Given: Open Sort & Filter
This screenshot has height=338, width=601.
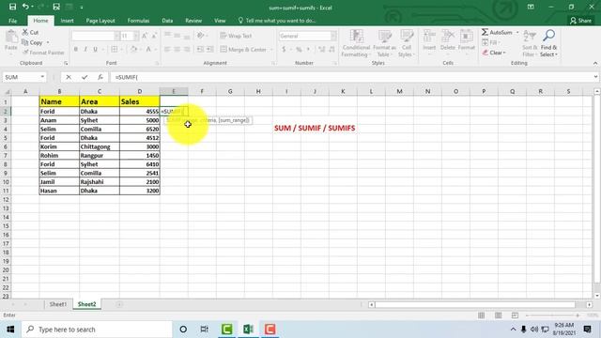Looking at the screenshot, I should 530,43.
